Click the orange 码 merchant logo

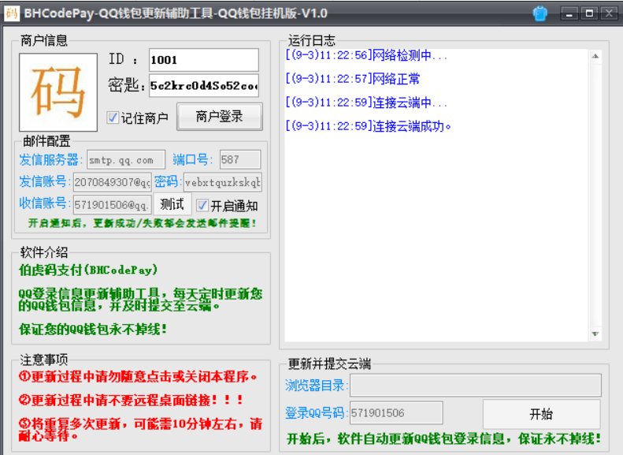(57, 92)
